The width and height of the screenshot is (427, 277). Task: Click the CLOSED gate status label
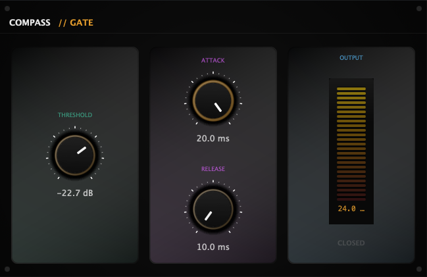[351, 243]
